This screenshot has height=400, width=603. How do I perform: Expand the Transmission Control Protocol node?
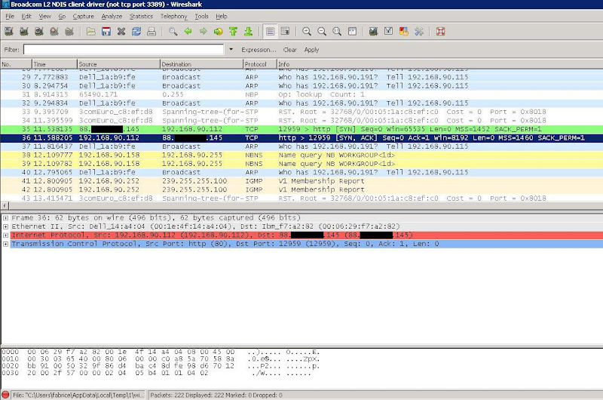pyautogui.click(x=5, y=244)
